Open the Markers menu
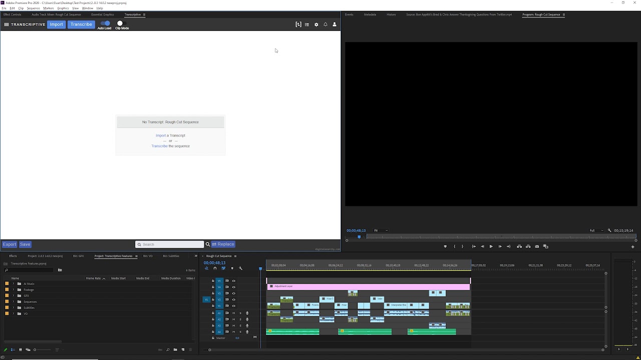Image resolution: width=641 pixels, height=360 pixels. (x=49, y=8)
